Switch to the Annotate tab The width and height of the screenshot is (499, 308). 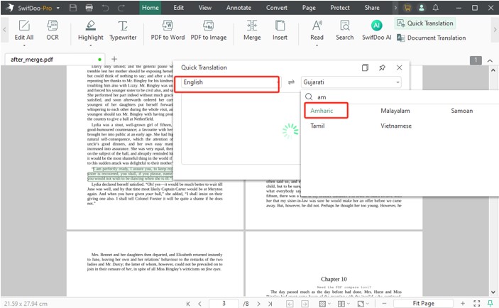click(238, 8)
